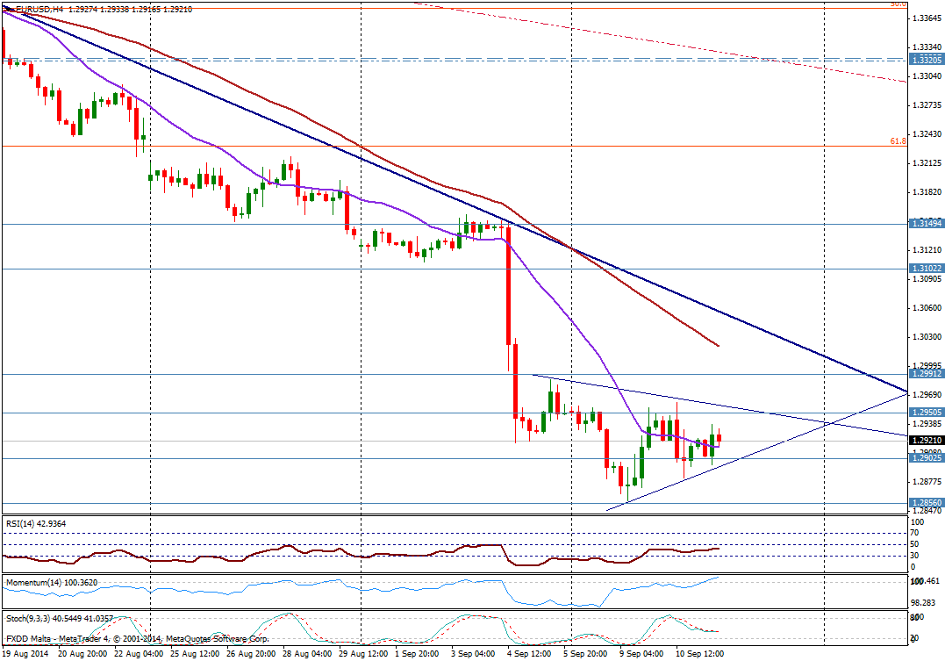Click the 1.28560 lowest level price tag

point(926,503)
